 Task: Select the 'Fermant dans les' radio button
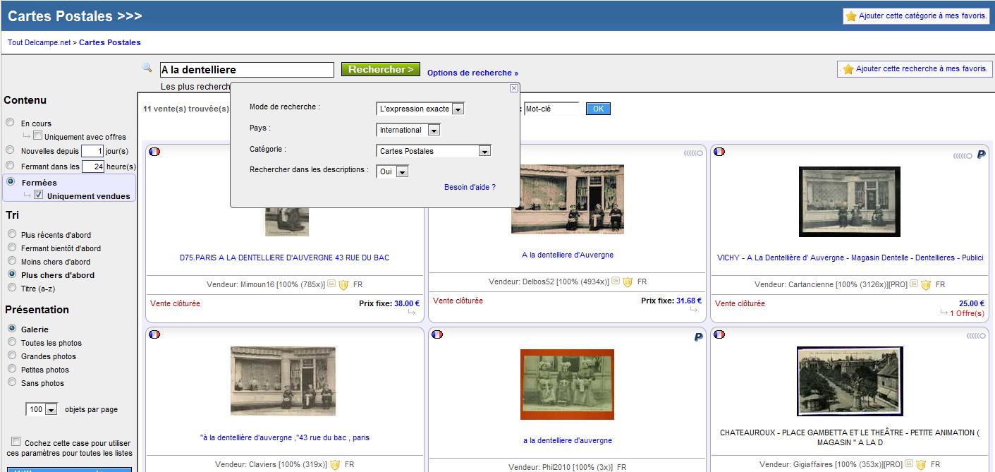tap(10, 166)
